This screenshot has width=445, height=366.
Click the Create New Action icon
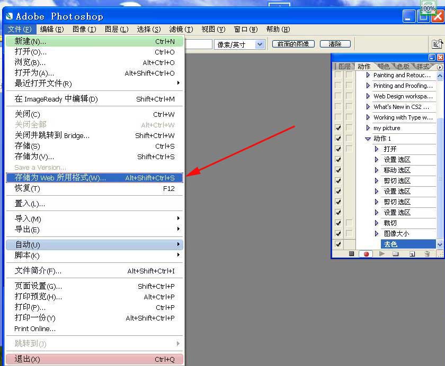pos(412,254)
